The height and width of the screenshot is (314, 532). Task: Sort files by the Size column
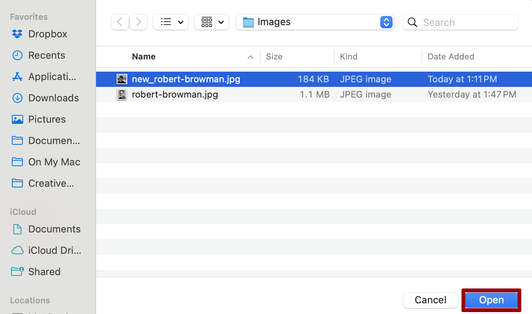pos(274,56)
